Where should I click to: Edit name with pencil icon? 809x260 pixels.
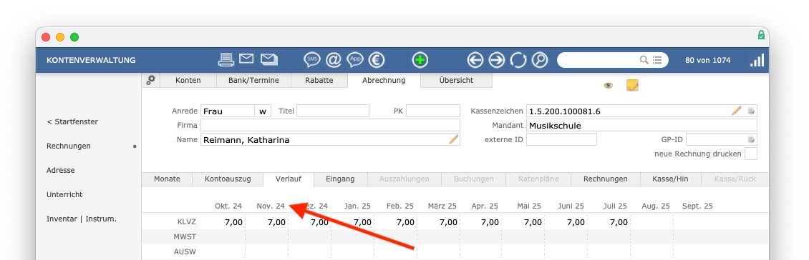[x=453, y=139]
